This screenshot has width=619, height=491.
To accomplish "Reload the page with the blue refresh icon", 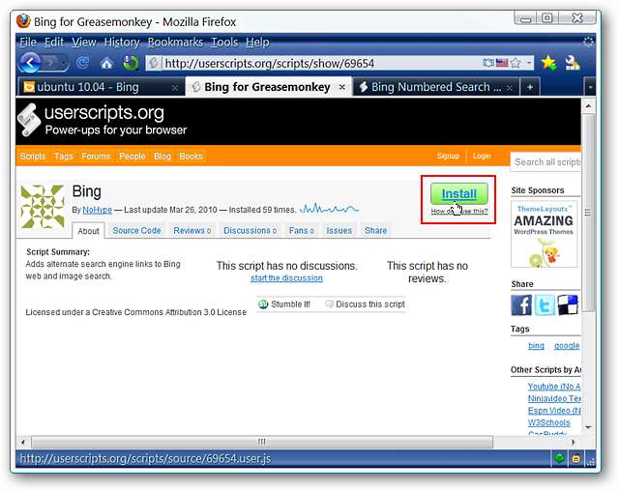I will (83, 63).
